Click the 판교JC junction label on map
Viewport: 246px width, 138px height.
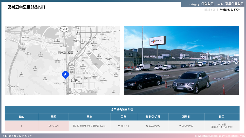click(64, 29)
